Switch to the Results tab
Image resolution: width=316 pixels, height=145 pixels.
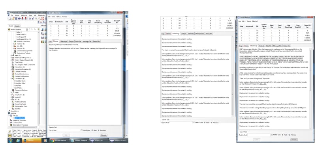17,26
